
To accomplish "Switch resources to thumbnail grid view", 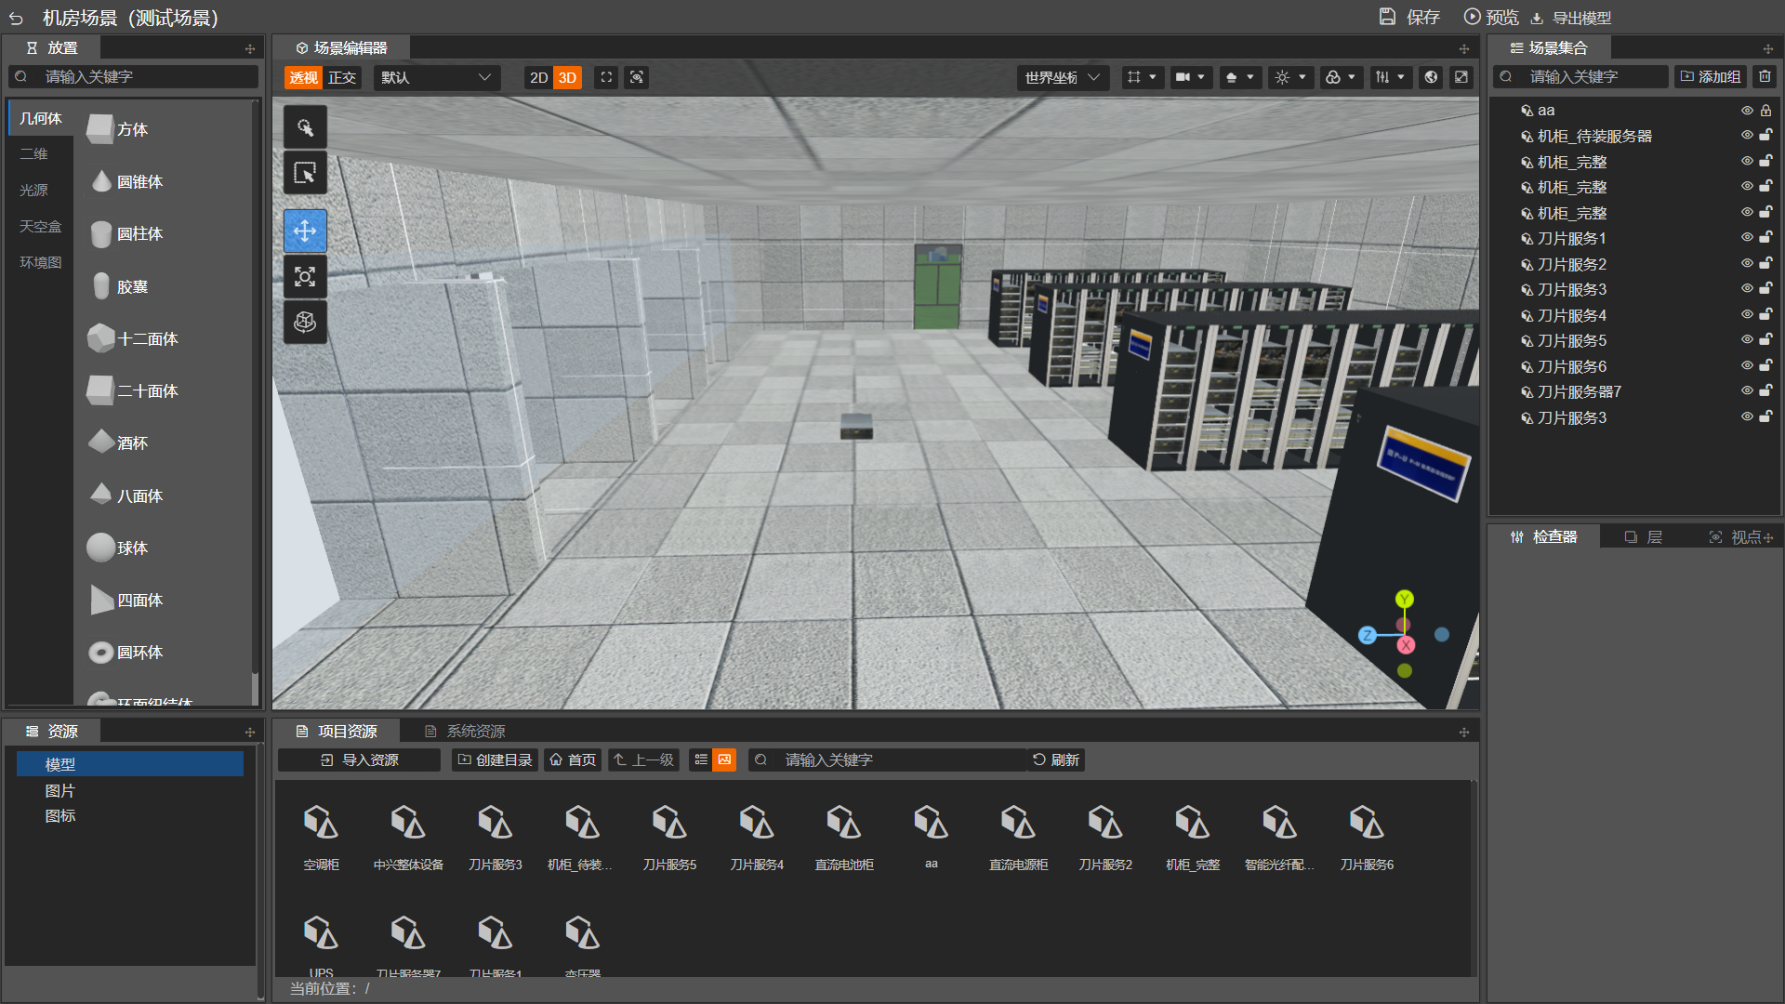I will pyautogui.click(x=724, y=760).
